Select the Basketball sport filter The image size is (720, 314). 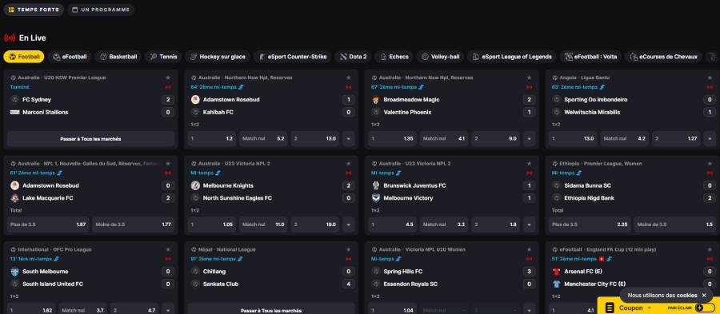[119, 57]
